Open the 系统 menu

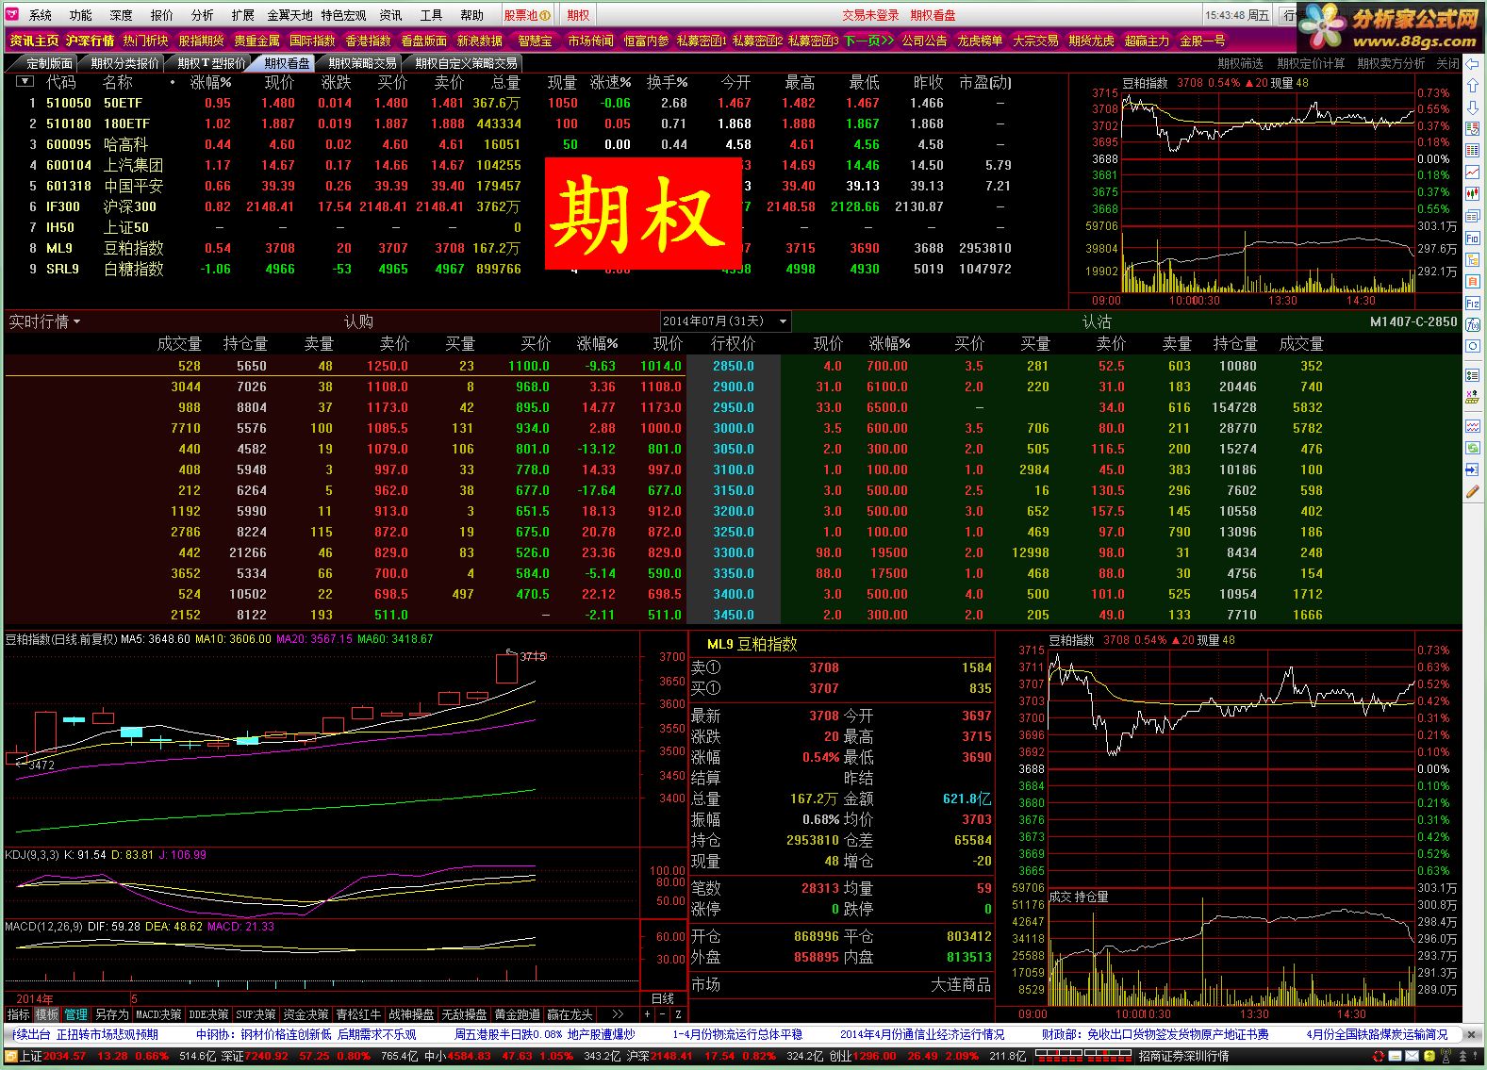41,15
